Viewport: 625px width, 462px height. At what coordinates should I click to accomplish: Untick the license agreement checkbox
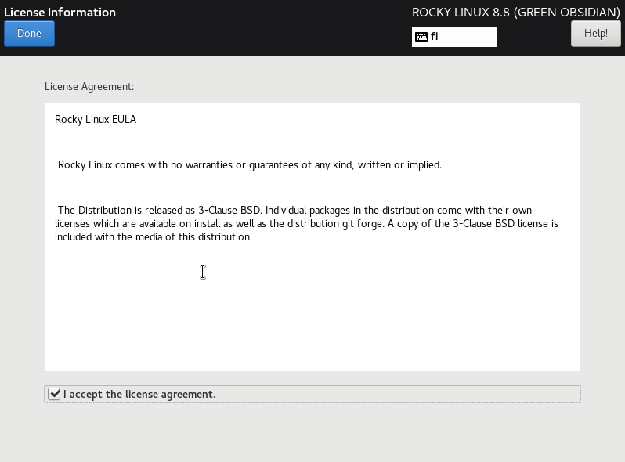54,394
